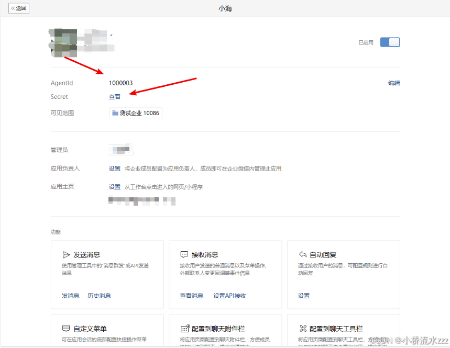Screen dimensions: 450x348
Task: Click the 功能 section heading
Action: tap(56, 232)
